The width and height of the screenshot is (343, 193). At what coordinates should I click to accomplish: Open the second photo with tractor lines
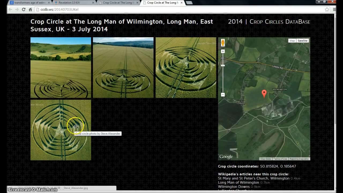123,68
